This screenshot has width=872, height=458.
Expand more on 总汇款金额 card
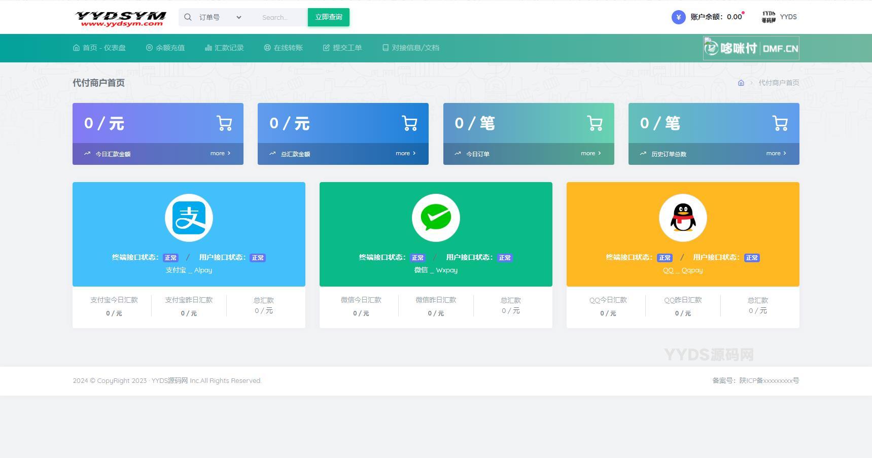coord(405,153)
